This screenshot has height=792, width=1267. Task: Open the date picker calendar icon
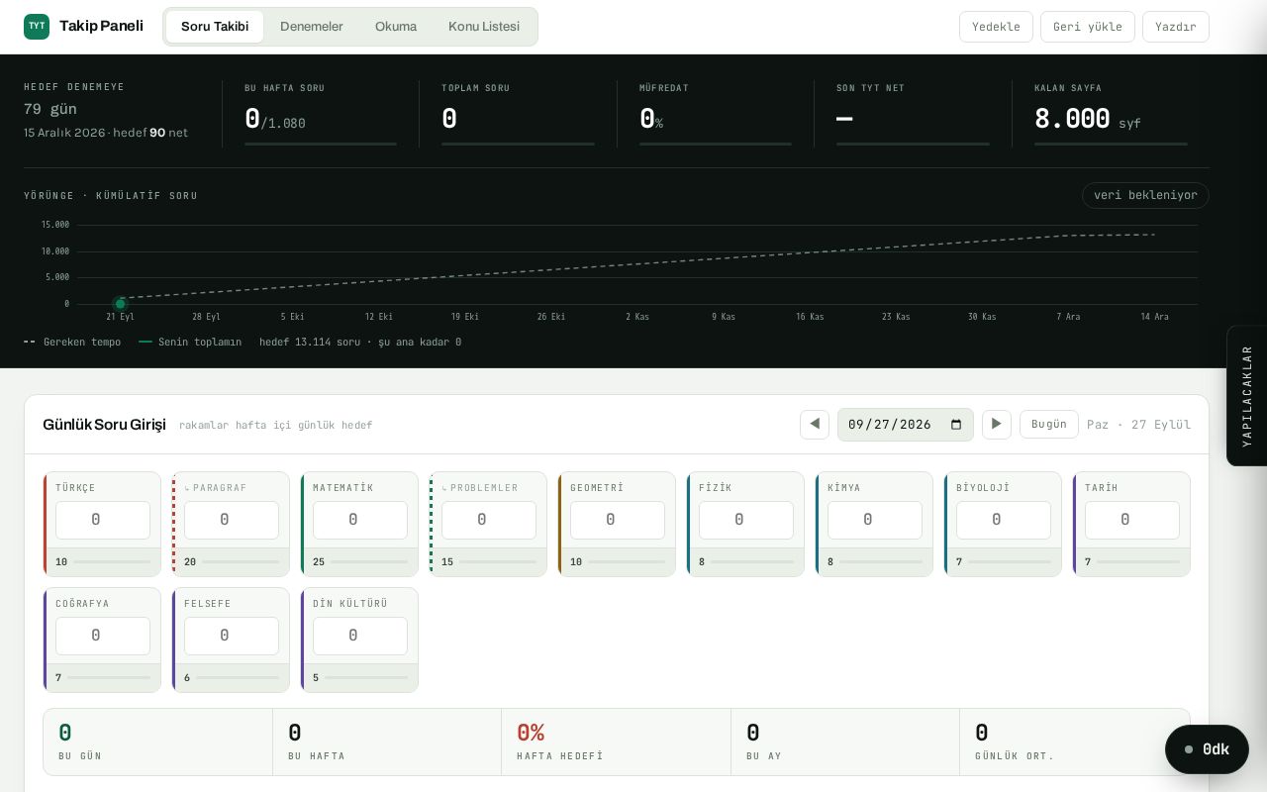point(956,425)
